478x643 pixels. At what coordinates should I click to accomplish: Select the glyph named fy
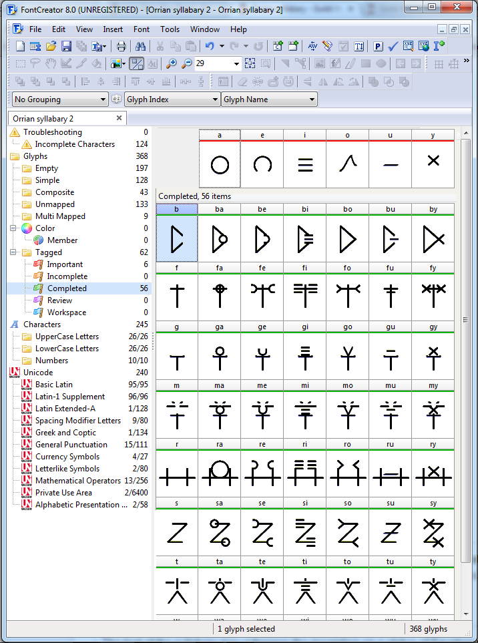point(433,292)
